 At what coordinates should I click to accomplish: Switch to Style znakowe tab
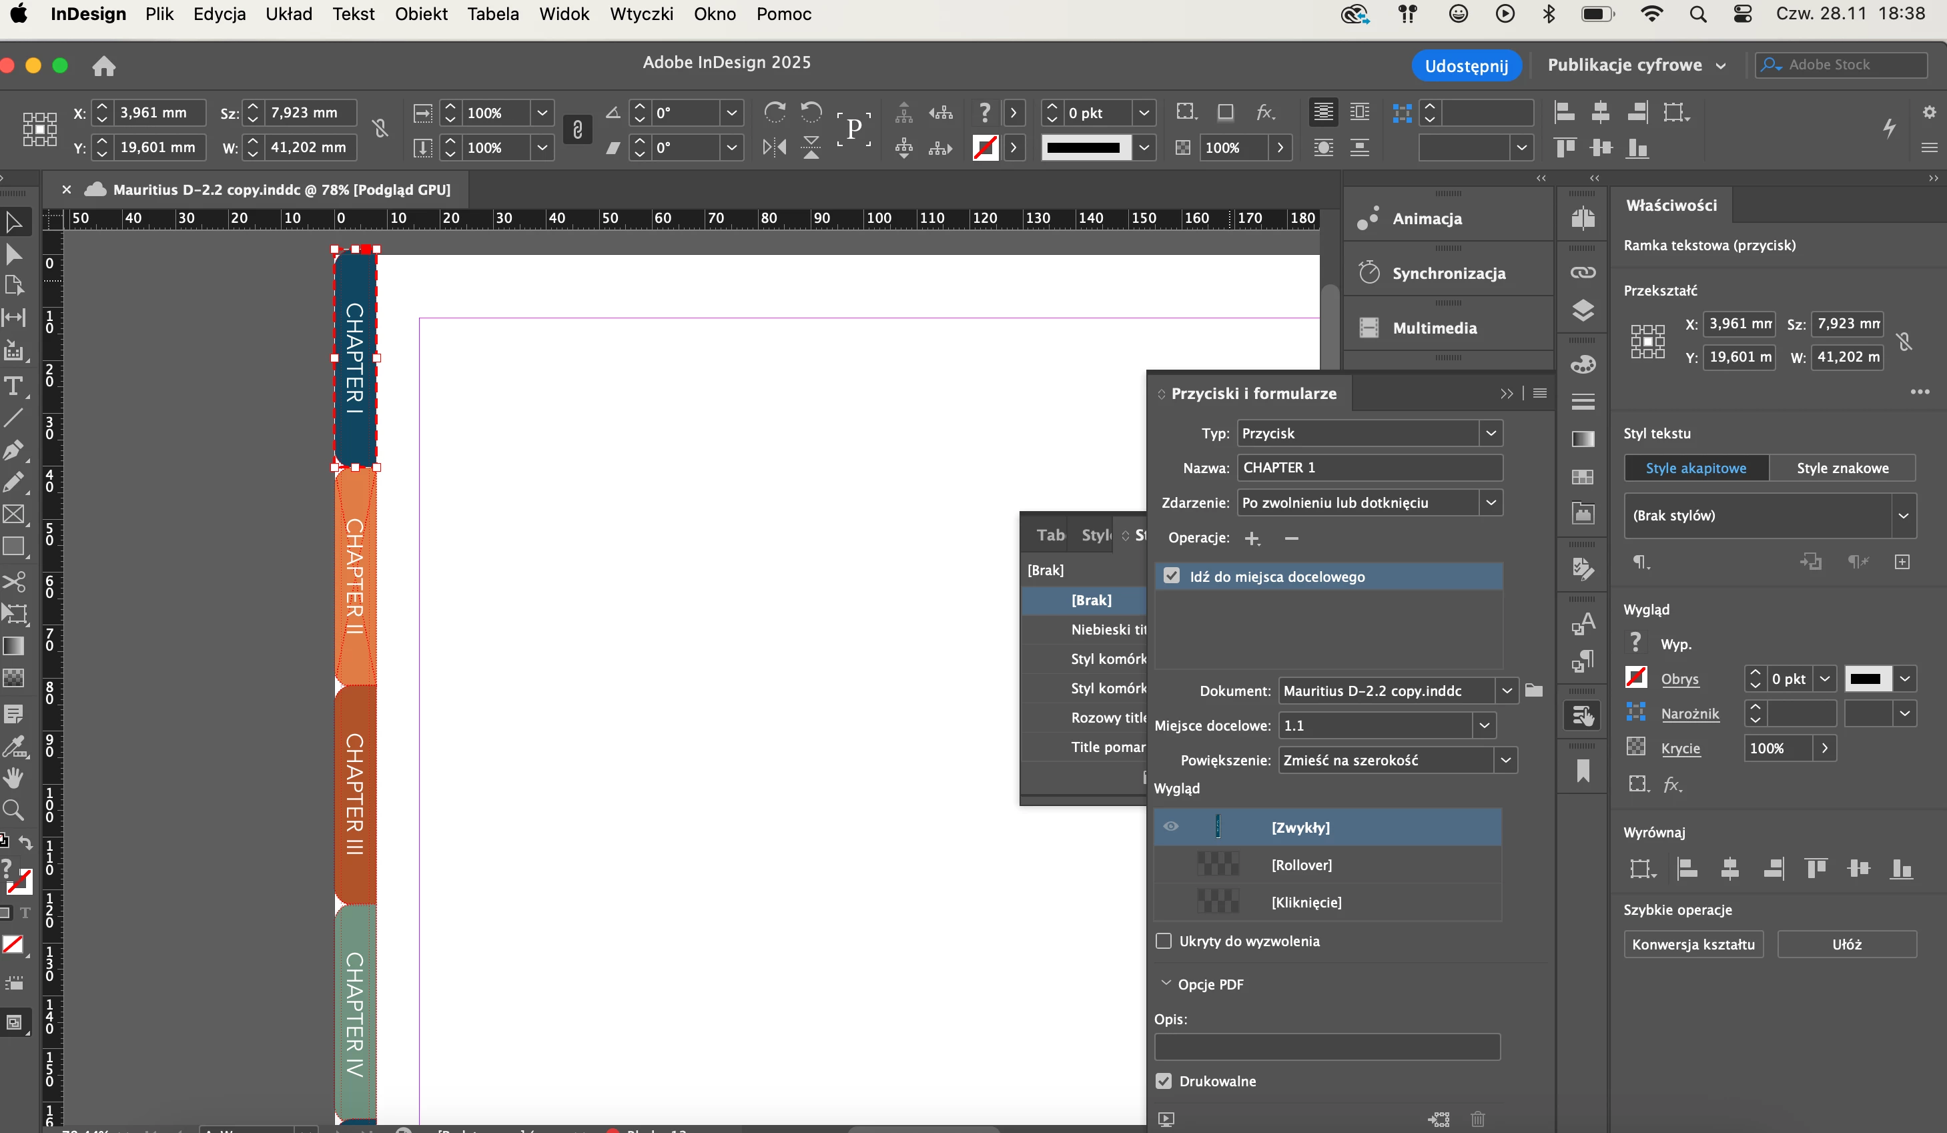pos(1842,468)
